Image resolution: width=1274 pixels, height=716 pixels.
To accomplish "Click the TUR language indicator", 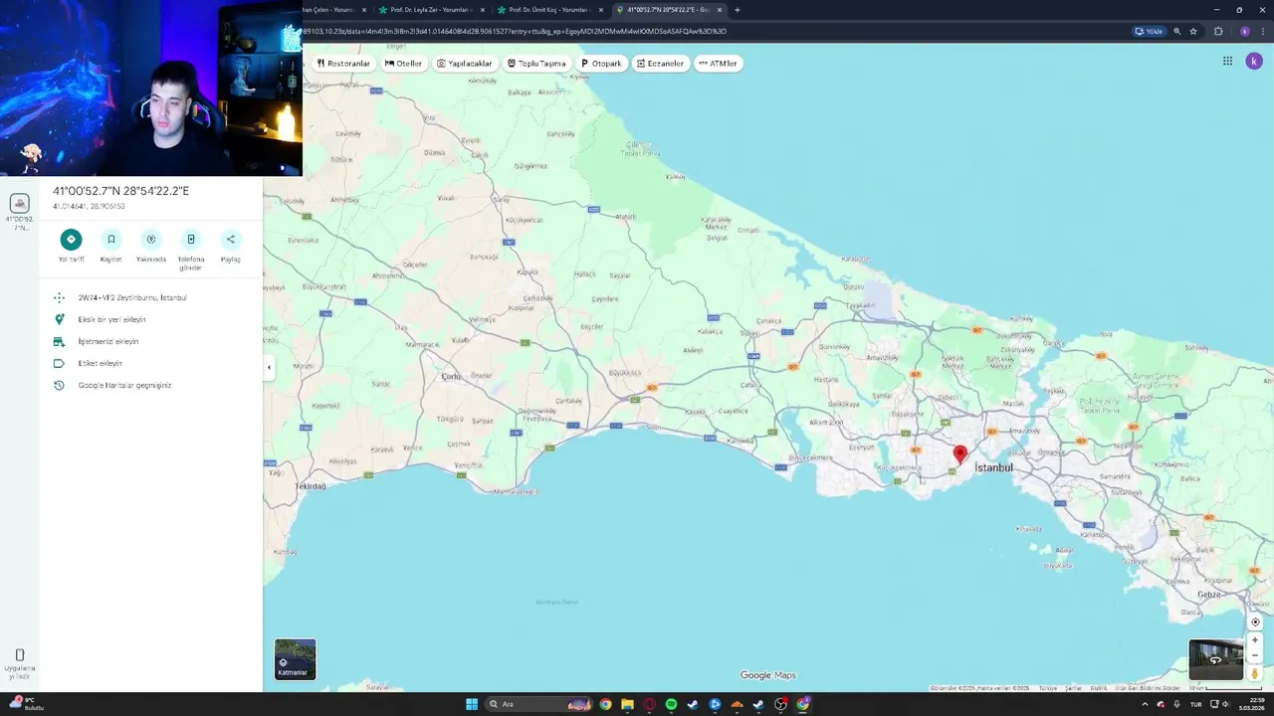I will click(1196, 704).
